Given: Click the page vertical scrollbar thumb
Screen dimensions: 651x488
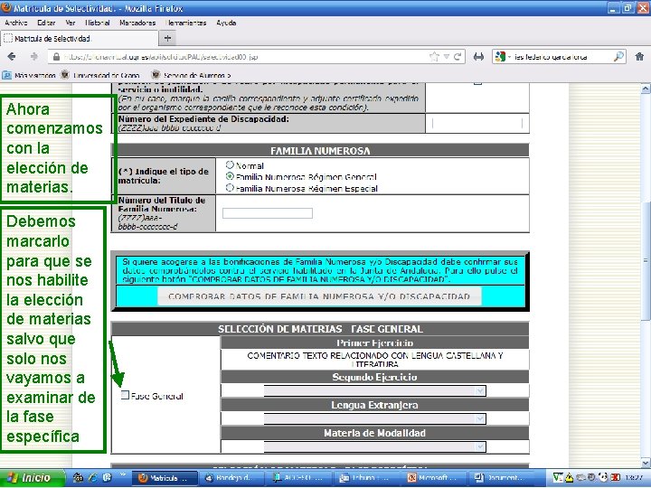Looking at the screenshot, I should click(x=646, y=260).
